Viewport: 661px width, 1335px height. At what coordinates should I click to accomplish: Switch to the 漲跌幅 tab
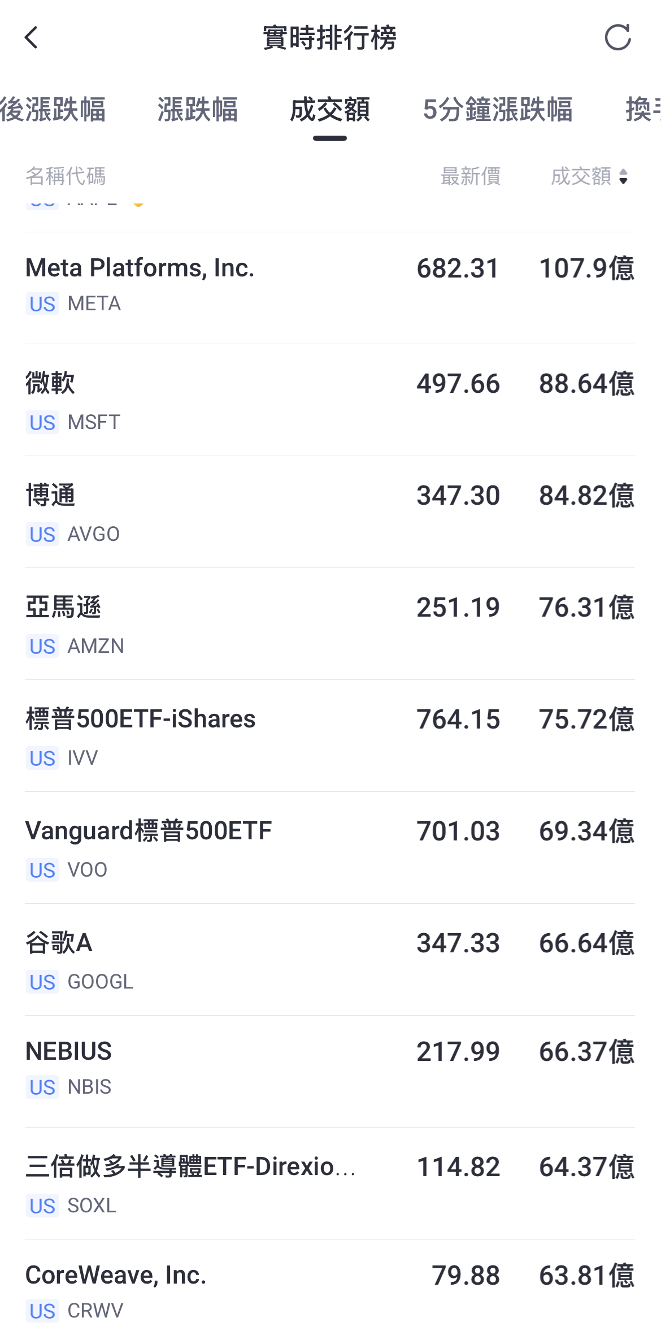(x=198, y=109)
